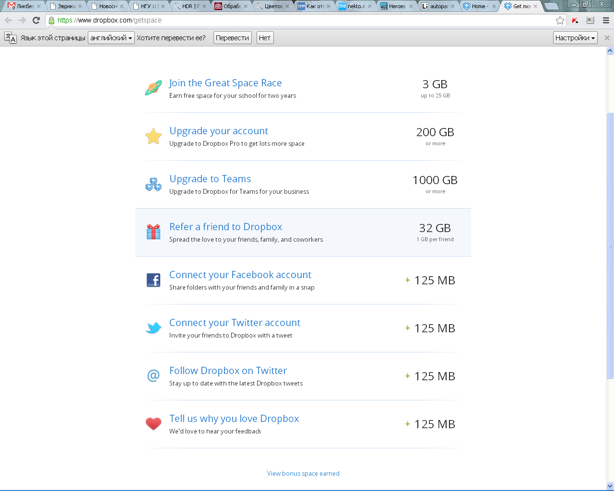Image resolution: width=614 pixels, height=491 pixels.
Task: Close the Get more space tab
Action: [x=535, y=6]
